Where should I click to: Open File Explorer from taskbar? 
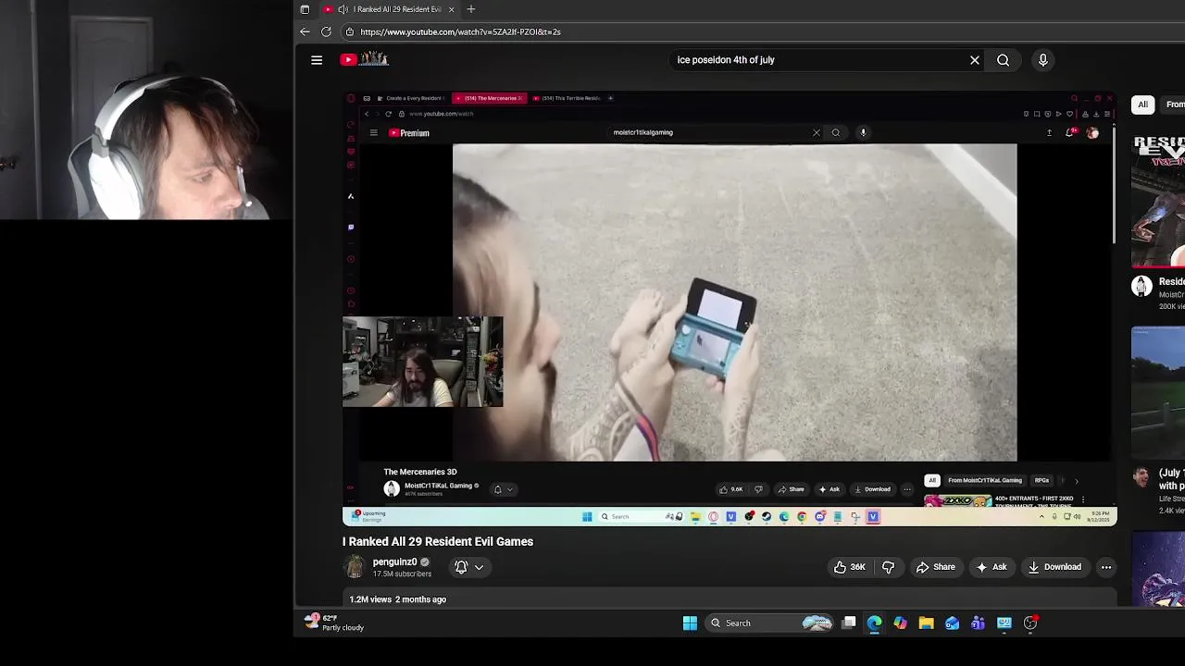(x=926, y=623)
